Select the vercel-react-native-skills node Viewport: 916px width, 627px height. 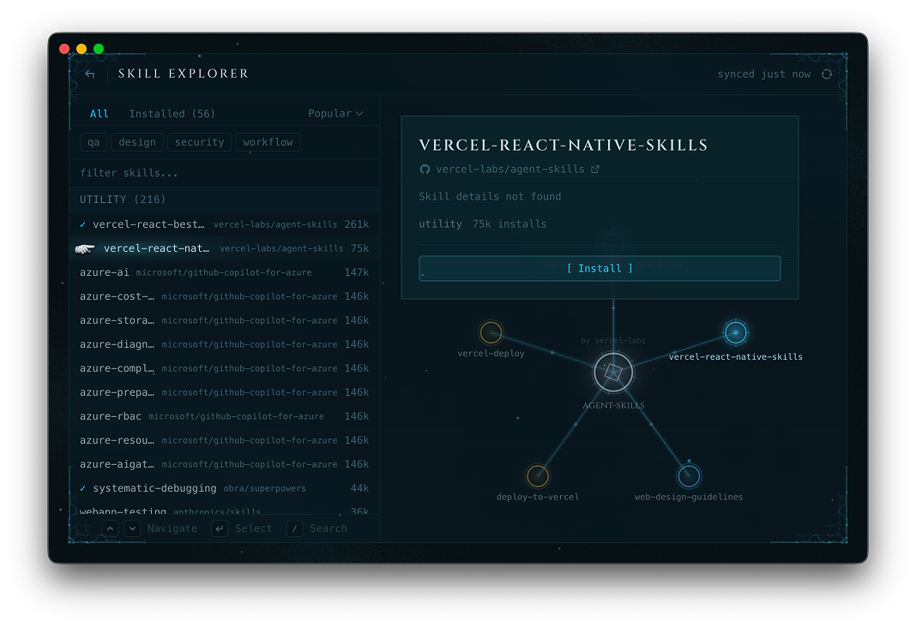(x=736, y=332)
